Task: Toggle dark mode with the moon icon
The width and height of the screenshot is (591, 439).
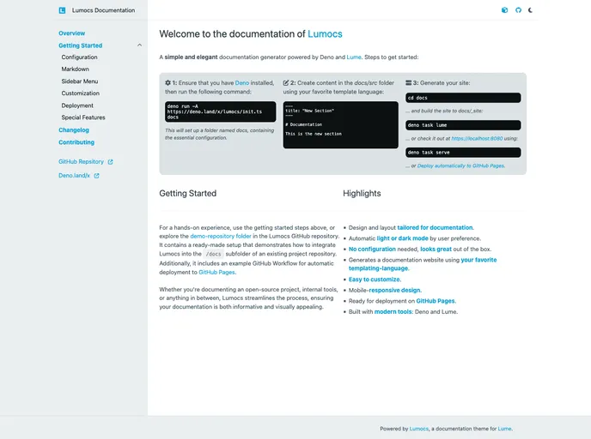Action: click(x=530, y=10)
